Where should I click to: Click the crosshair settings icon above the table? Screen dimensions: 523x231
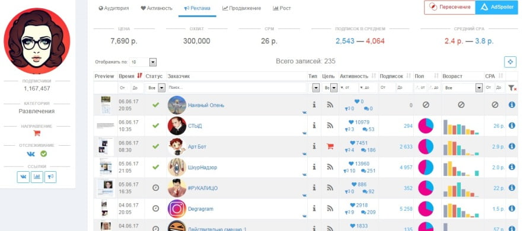click(510, 62)
